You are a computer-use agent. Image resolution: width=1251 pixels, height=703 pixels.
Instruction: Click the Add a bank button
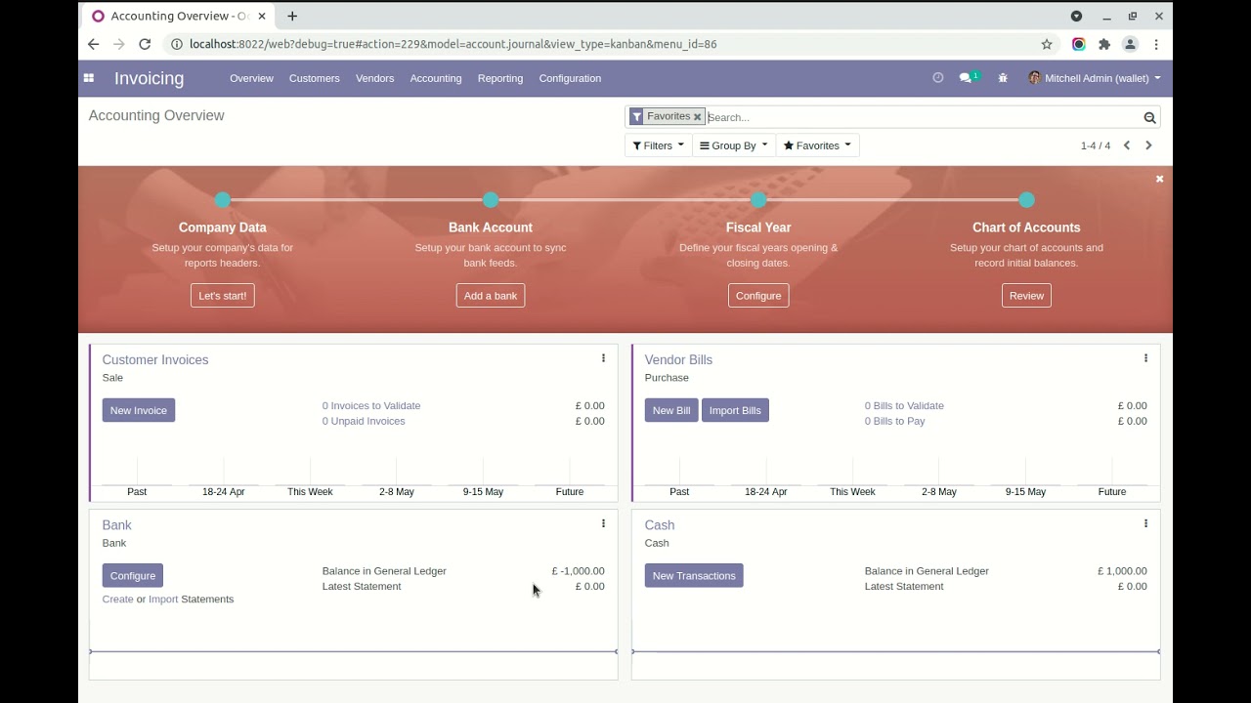coord(491,296)
